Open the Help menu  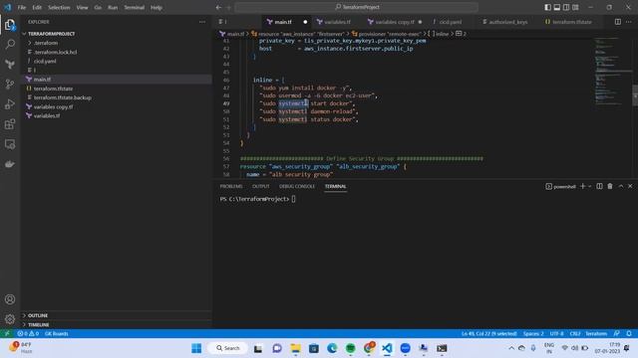point(157,7)
